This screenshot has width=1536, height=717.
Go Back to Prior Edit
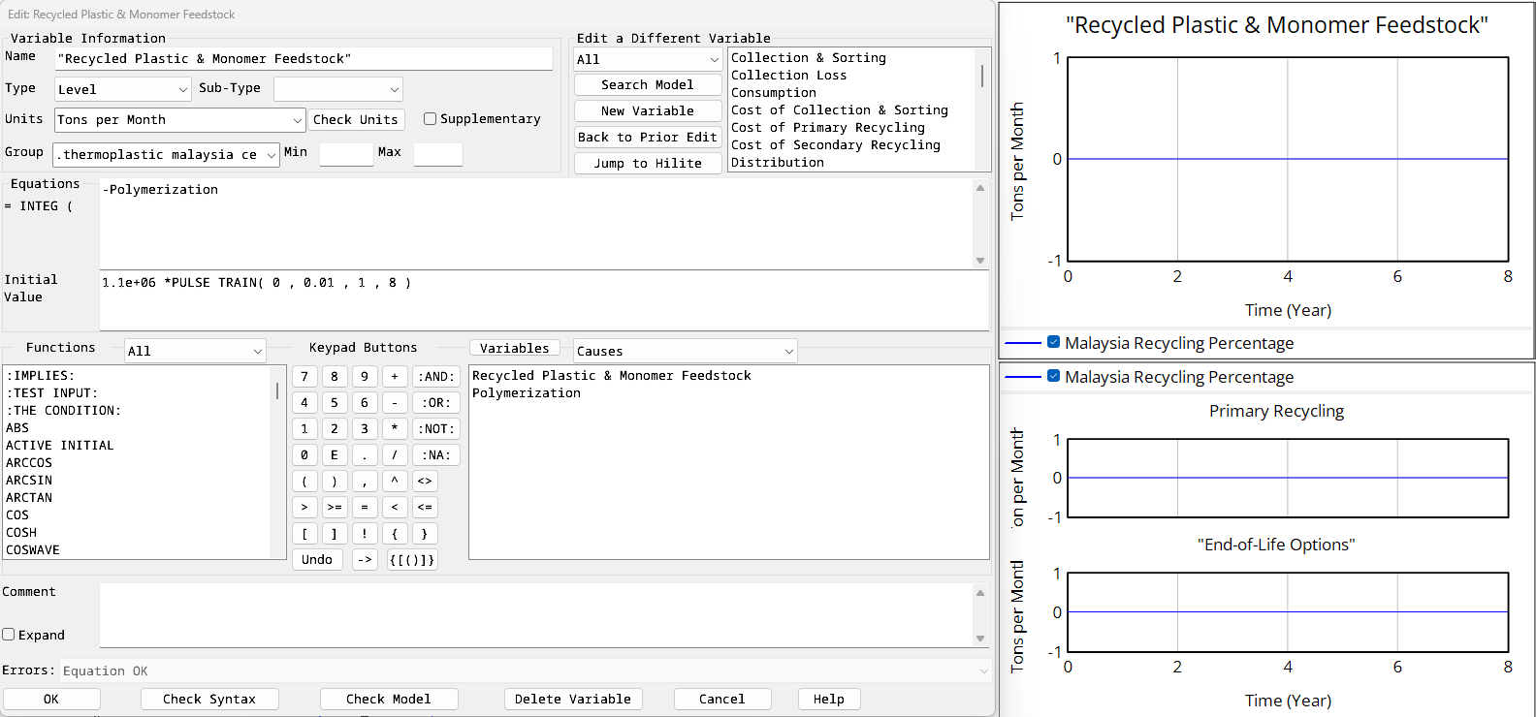648,138
